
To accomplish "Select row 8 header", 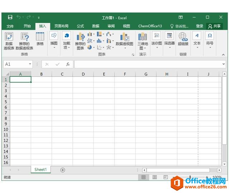I will (6, 118).
